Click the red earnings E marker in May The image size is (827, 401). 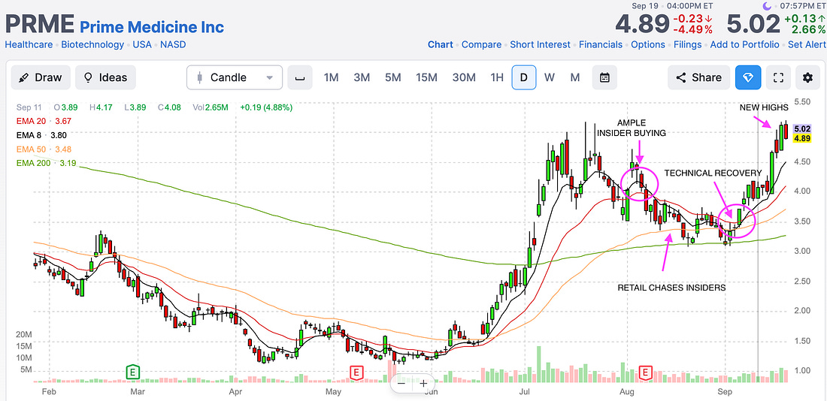356,372
